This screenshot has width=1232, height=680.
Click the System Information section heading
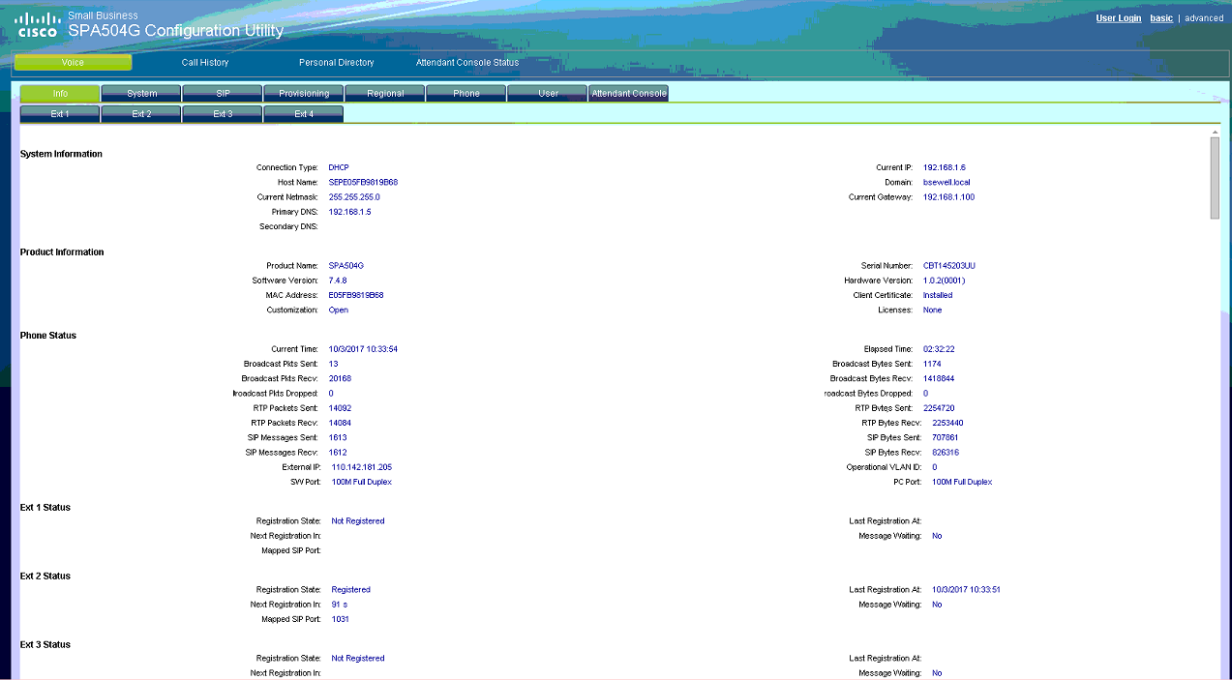pyautogui.click(x=61, y=154)
